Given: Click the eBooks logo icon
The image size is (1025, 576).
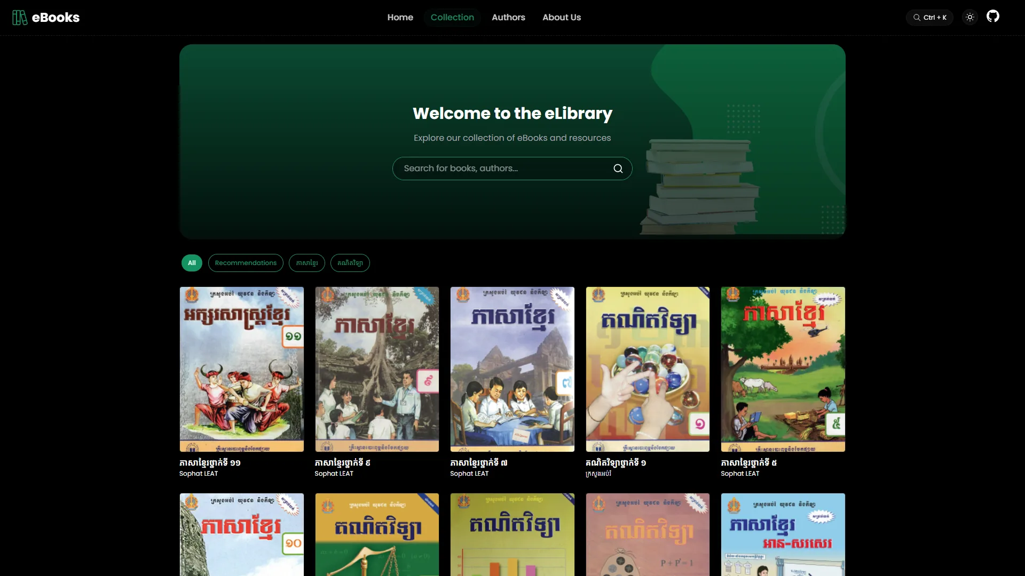Looking at the screenshot, I should (x=20, y=18).
